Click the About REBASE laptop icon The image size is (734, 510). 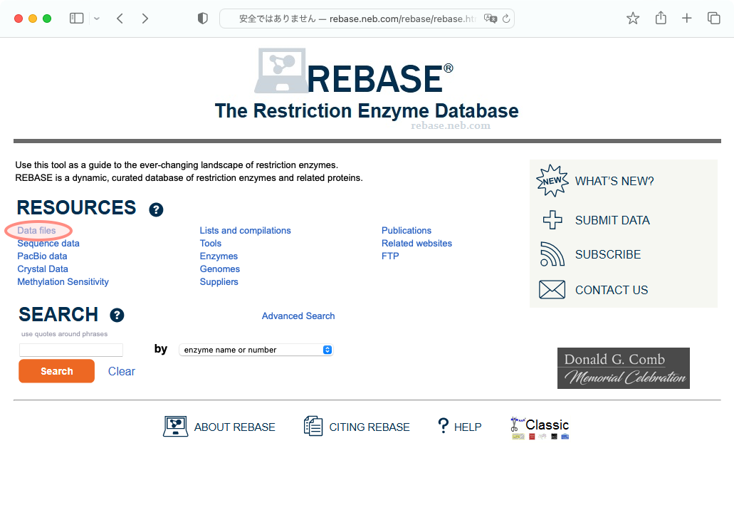[x=176, y=426]
